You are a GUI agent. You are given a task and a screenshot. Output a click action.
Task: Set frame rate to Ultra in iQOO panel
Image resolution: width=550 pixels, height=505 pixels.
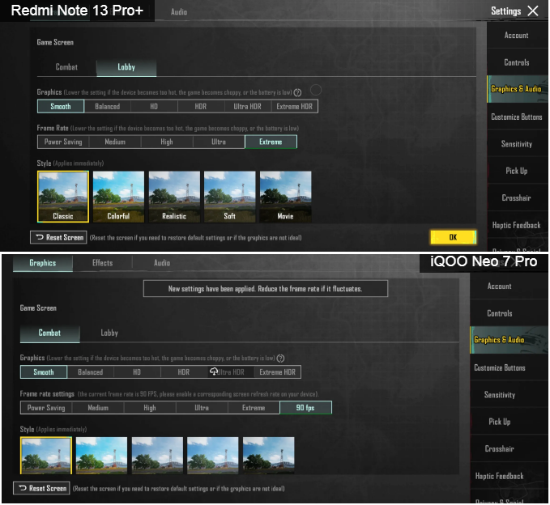pyautogui.click(x=202, y=408)
